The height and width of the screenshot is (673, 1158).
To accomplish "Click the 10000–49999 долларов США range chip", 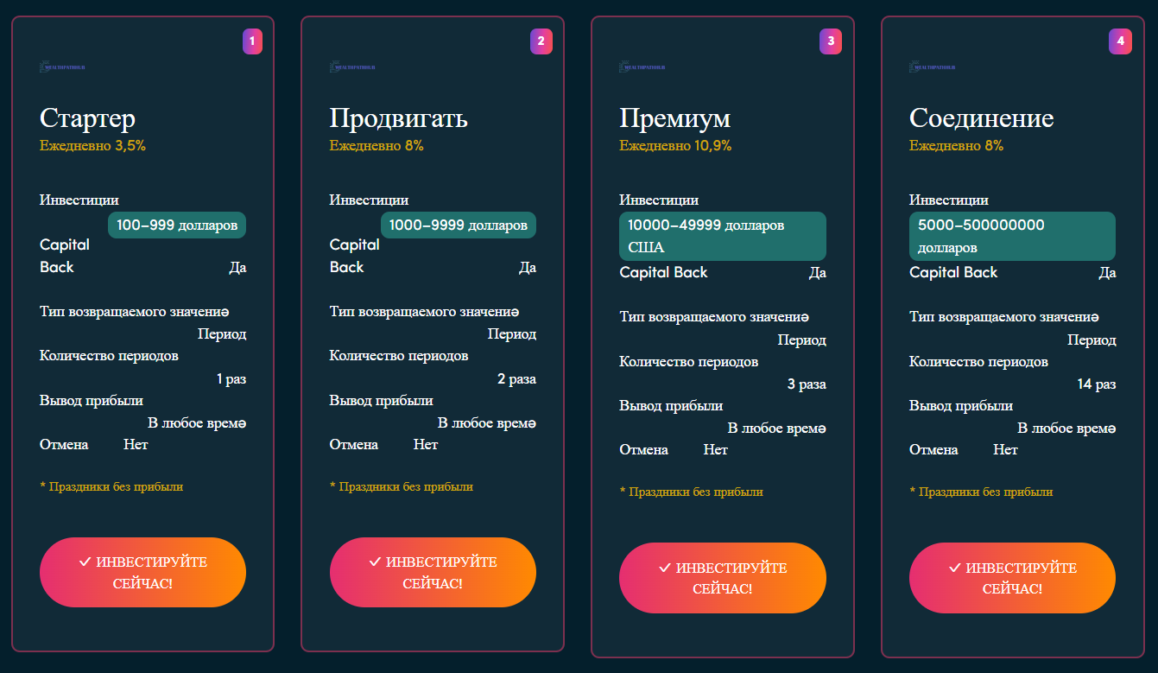I will point(723,235).
